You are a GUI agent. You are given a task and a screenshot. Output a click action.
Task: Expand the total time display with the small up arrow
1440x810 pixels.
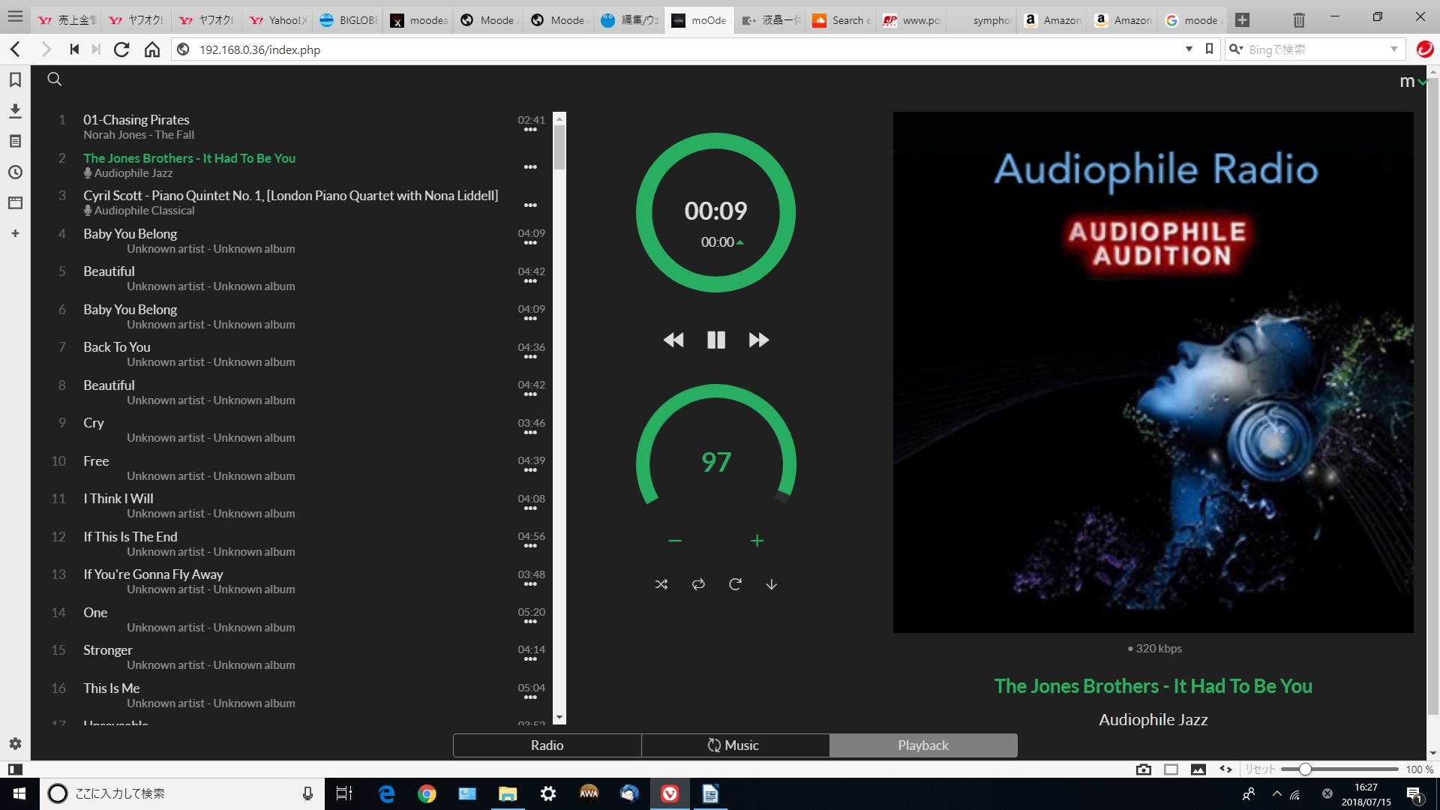[741, 241]
